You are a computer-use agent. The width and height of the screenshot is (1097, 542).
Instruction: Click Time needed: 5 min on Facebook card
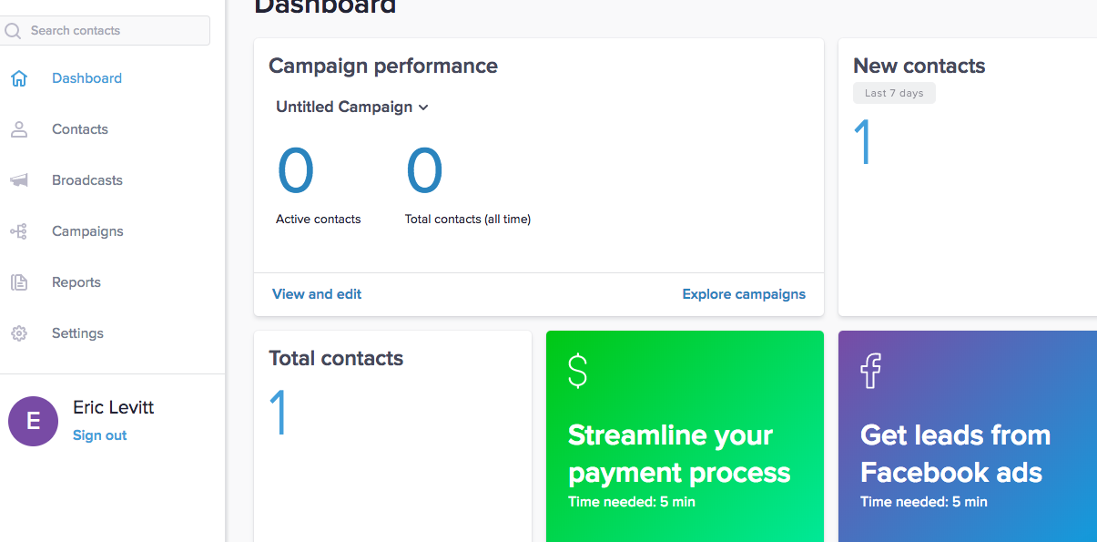[x=924, y=502]
